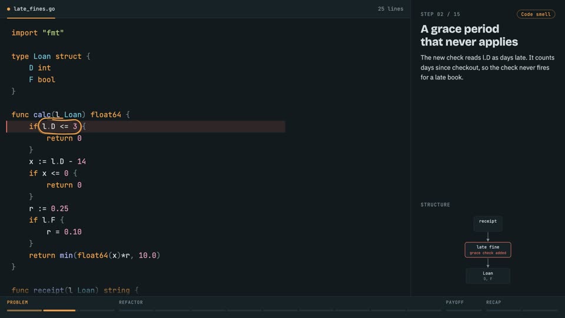Select the receipt node in the structure diagram
Image resolution: width=565 pixels, height=318 pixels.
point(487,223)
